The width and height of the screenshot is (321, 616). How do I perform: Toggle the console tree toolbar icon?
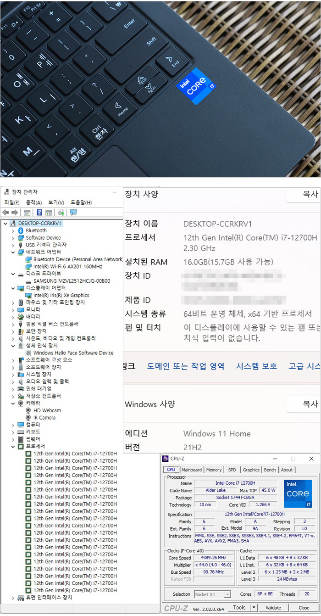[x=27, y=213]
